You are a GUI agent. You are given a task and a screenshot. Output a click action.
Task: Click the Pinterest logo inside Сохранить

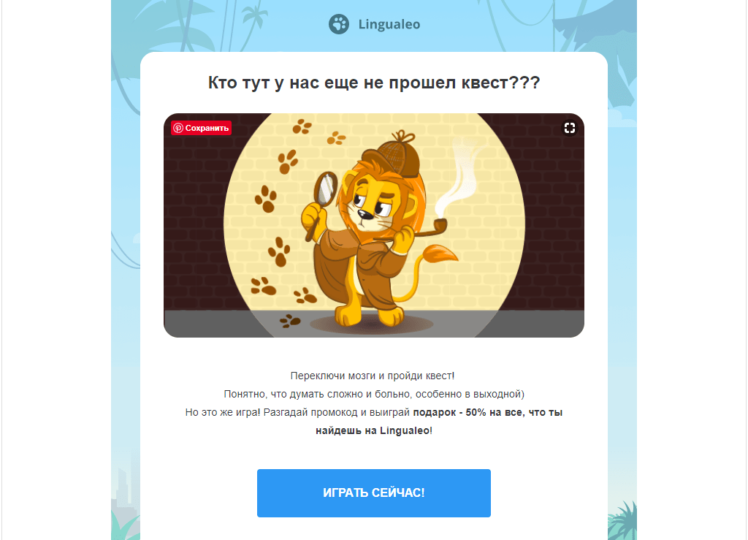[178, 128]
